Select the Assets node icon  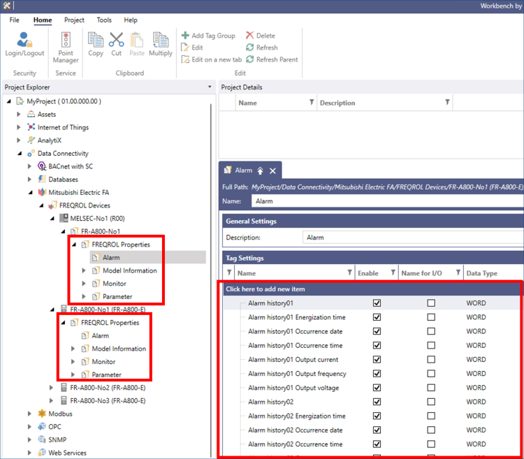31,115
